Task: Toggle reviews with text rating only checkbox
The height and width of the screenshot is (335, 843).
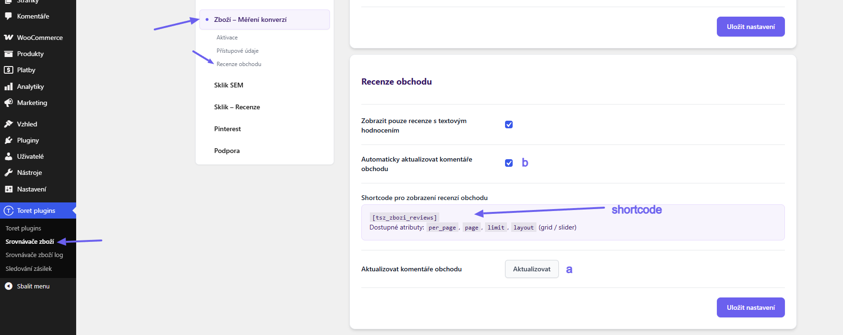Action: [509, 124]
